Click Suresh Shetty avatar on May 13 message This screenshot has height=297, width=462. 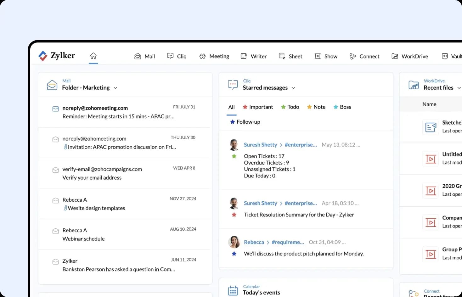(234, 145)
